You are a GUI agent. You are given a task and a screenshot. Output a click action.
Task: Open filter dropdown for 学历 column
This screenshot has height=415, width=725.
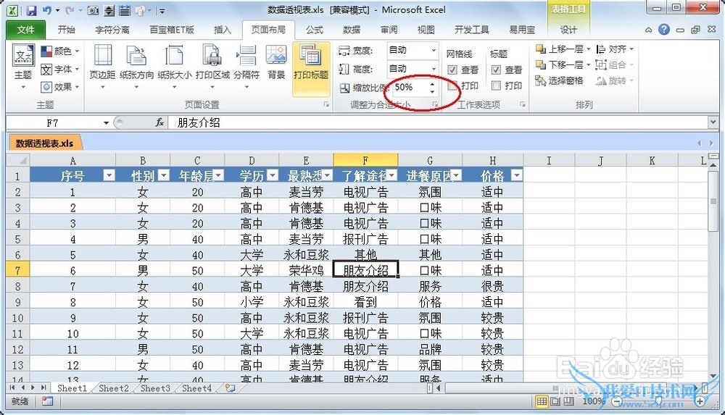(273, 175)
